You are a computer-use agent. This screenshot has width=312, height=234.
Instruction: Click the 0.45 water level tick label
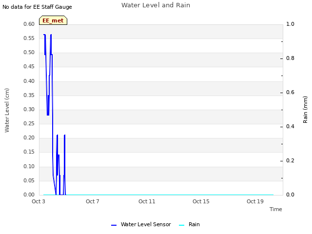(x=29, y=66)
